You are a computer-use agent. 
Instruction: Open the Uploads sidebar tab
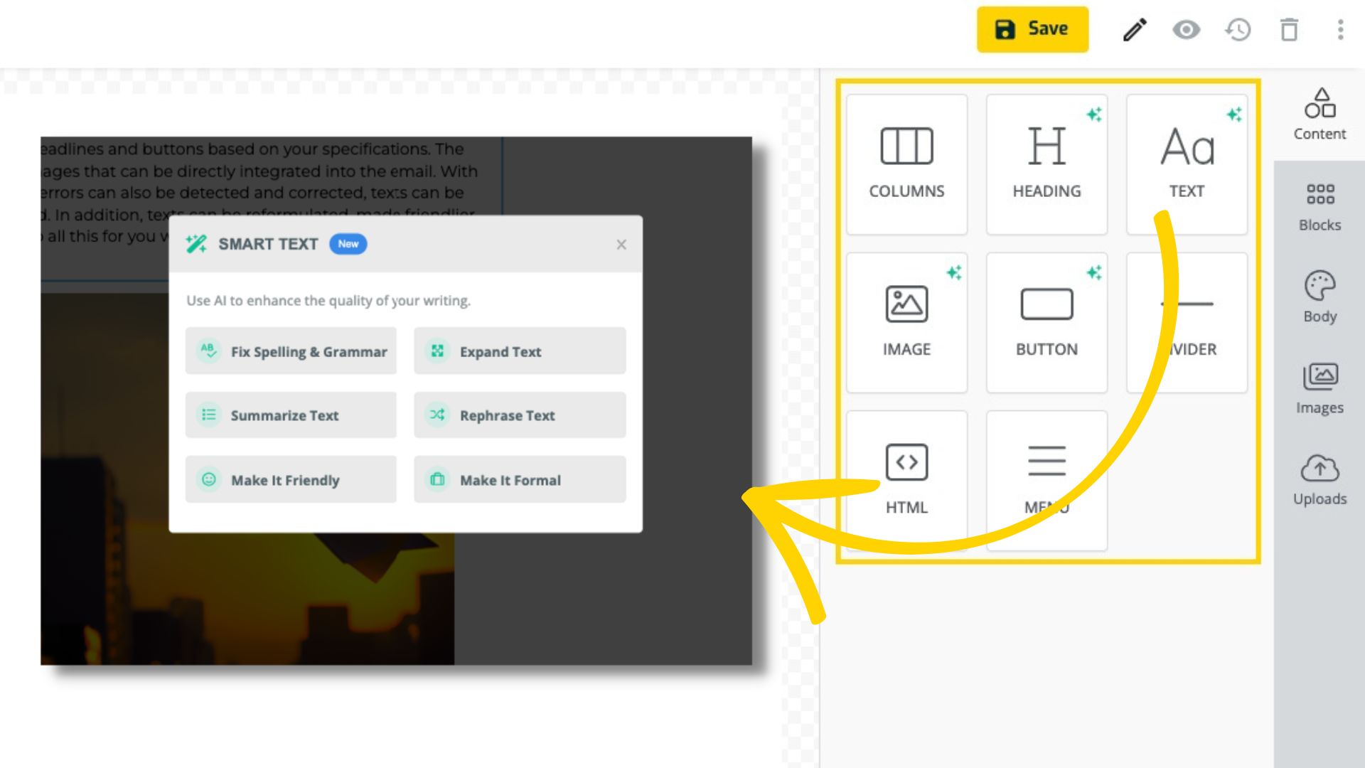pos(1319,480)
